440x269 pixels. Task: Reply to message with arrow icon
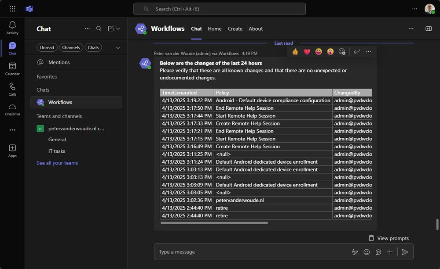pyautogui.click(x=357, y=51)
